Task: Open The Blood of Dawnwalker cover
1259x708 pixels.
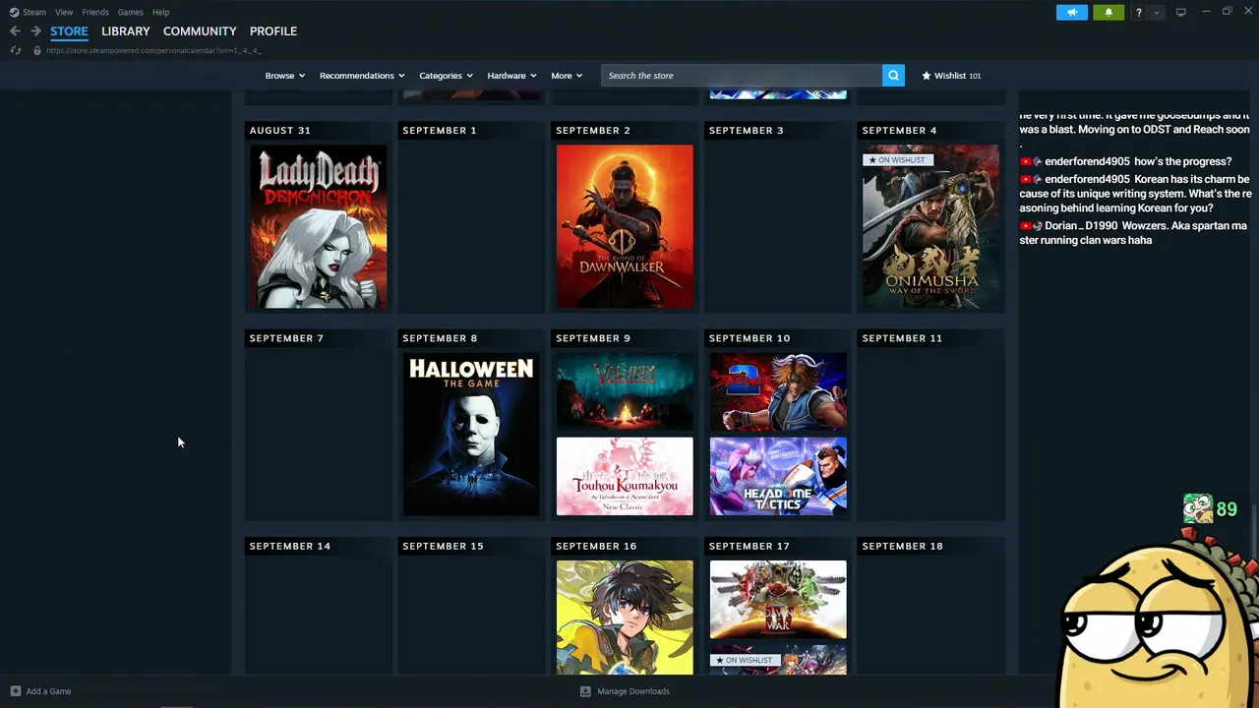Action: click(625, 226)
